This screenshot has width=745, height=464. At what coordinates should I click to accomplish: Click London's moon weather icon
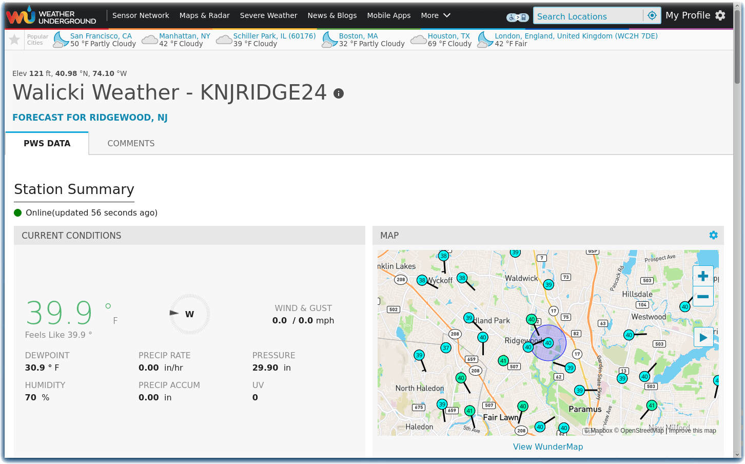[x=485, y=40]
